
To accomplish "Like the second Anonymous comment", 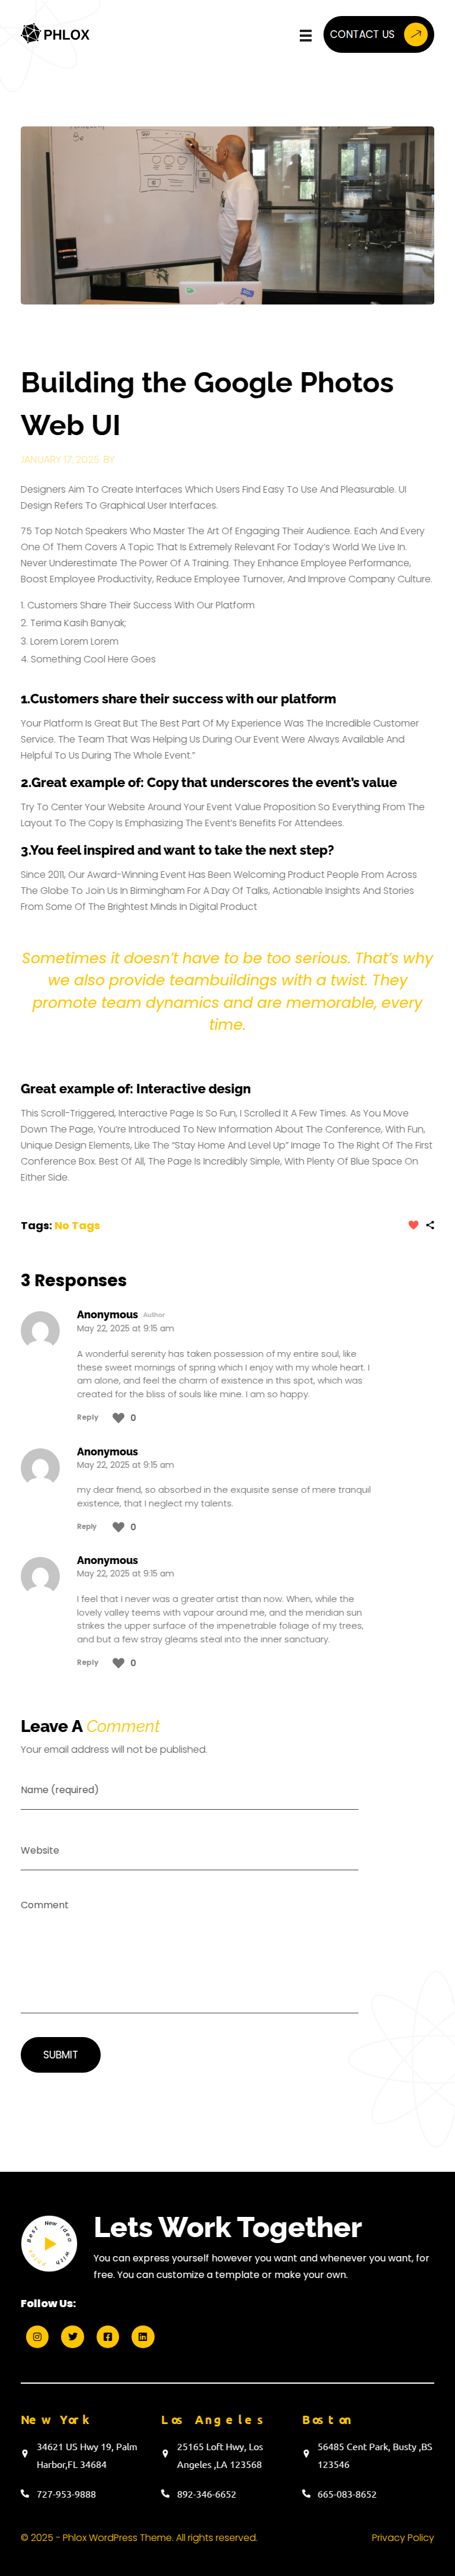I will pyautogui.click(x=118, y=1527).
